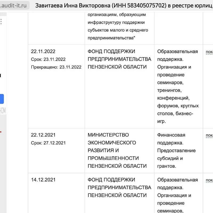The height and width of the screenshot is (213, 213).
Task: Click Образовательная поддержка in 14.12.2021 row
Action: [177, 184]
